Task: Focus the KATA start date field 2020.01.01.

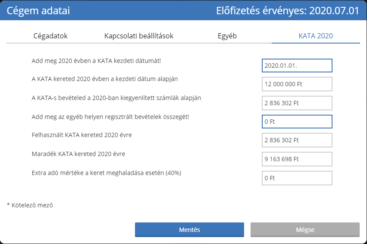Action: [x=297, y=66]
